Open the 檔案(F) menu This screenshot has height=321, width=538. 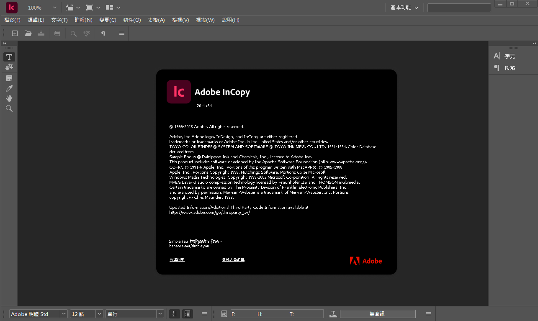coord(12,20)
